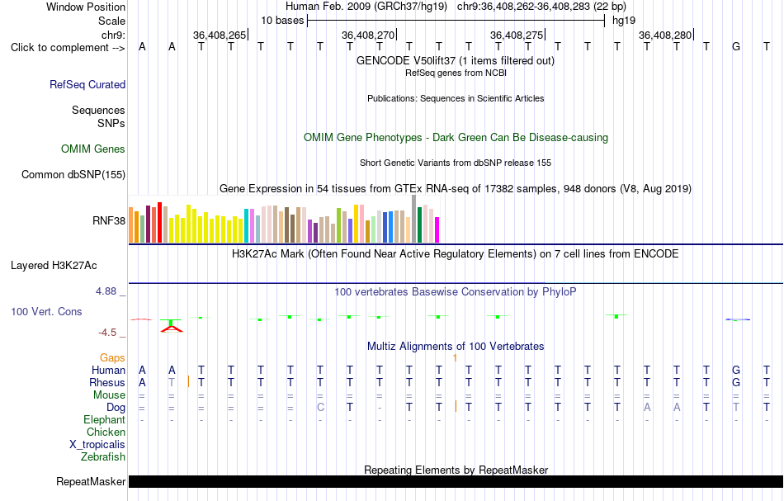The image size is (784, 501).
Task: Click the tall gray bar in GTEx chart
Action: pyautogui.click(x=414, y=219)
